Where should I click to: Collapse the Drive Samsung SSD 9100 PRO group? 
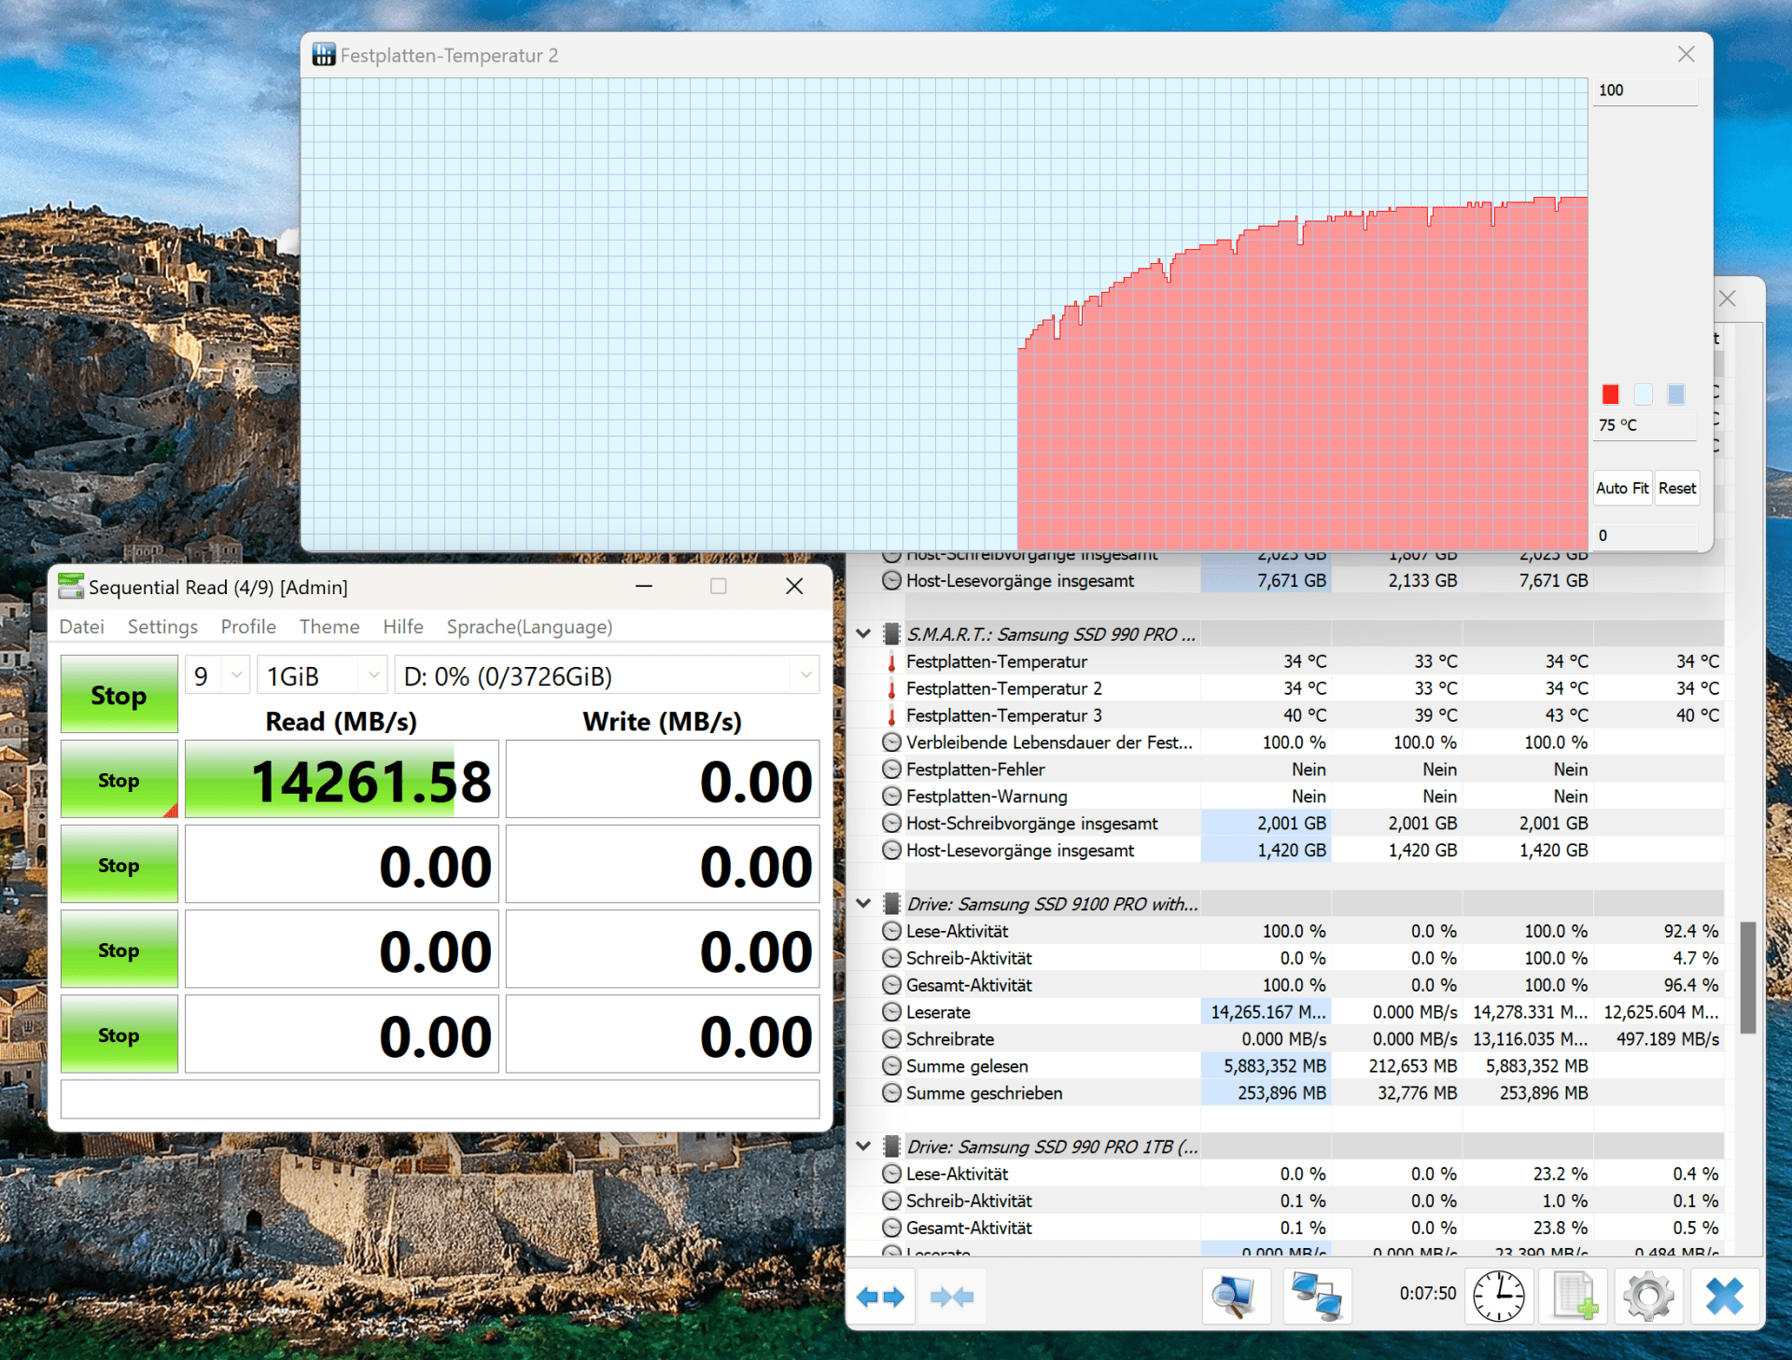pos(863,904)
